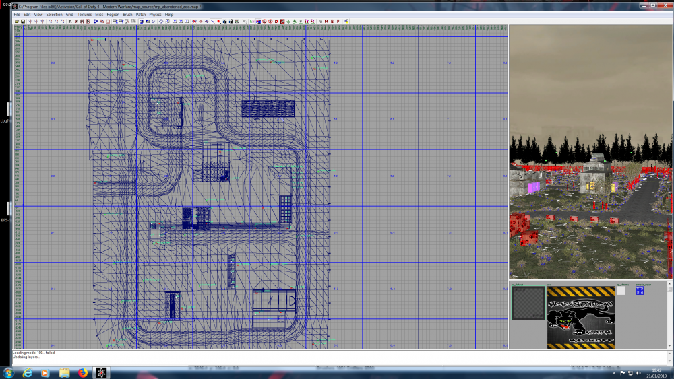Pick the white texture swatch
The height and width of the screenshot is (379, 674).
(621, 291)
